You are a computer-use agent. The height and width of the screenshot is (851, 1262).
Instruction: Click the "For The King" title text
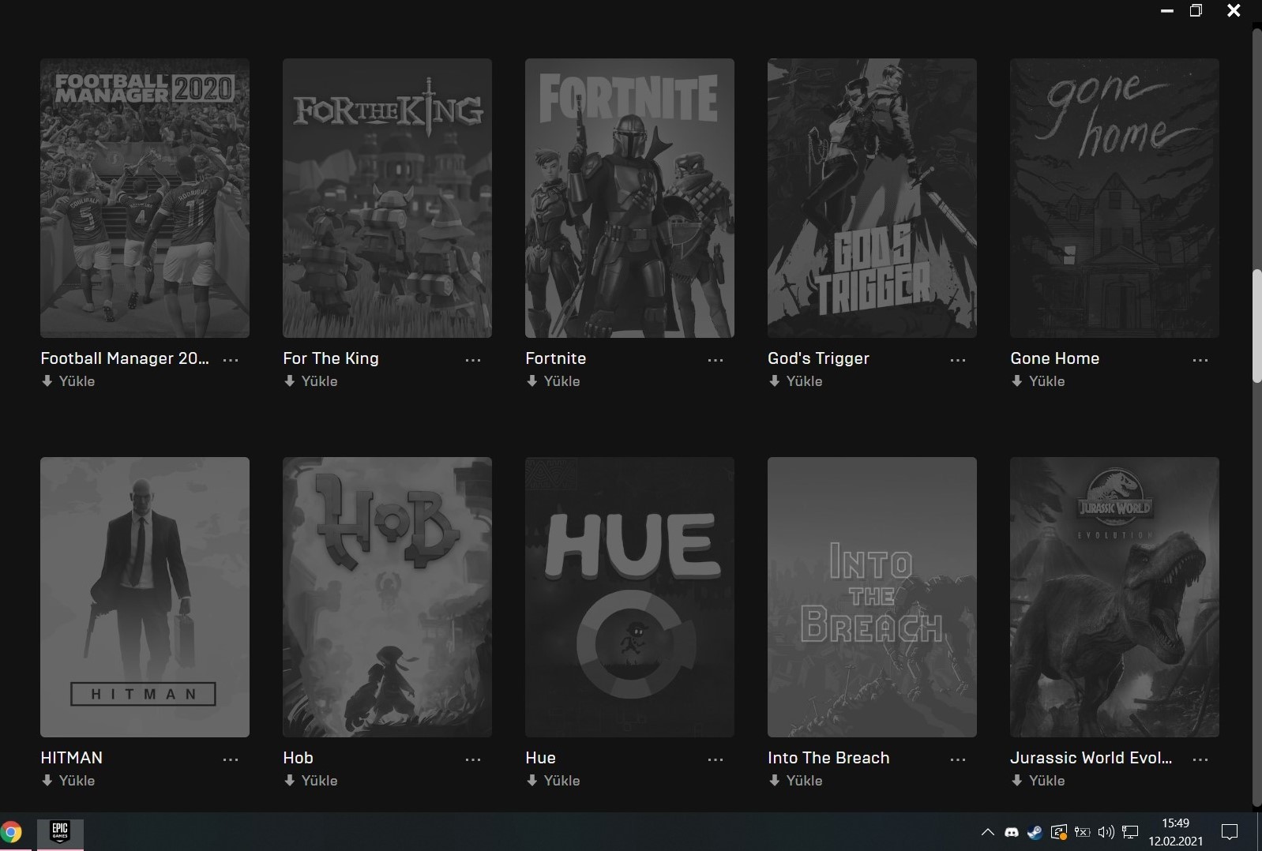pos(331,358)
